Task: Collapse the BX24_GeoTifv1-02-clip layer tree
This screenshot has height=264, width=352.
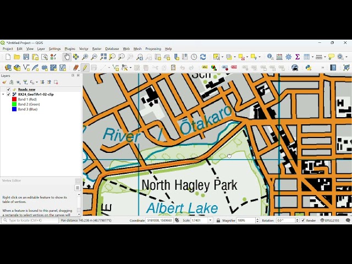Action: [x=3, y=94]
